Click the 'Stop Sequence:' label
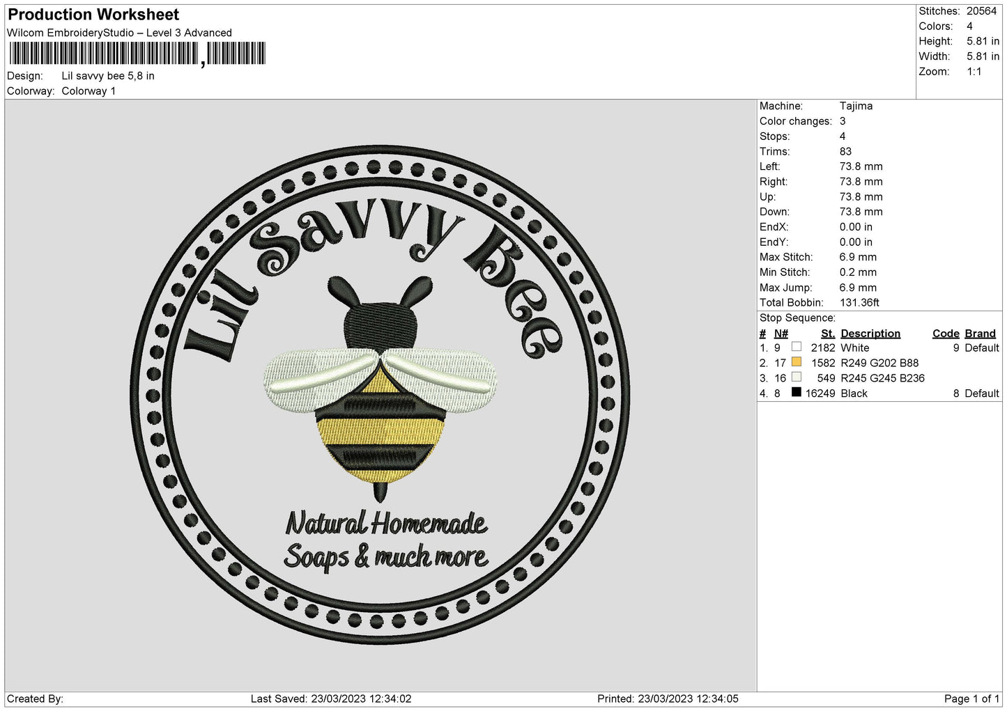The width and height of the screenshot is (1007, 711). pos(797,318)
